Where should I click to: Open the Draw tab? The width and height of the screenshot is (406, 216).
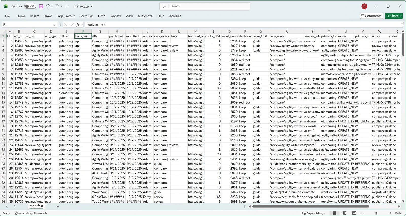coord(47,16)
